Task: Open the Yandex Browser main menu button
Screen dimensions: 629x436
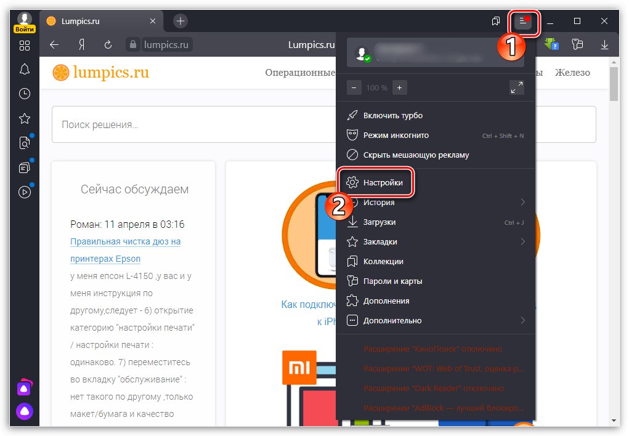Action: pos(522,21)
